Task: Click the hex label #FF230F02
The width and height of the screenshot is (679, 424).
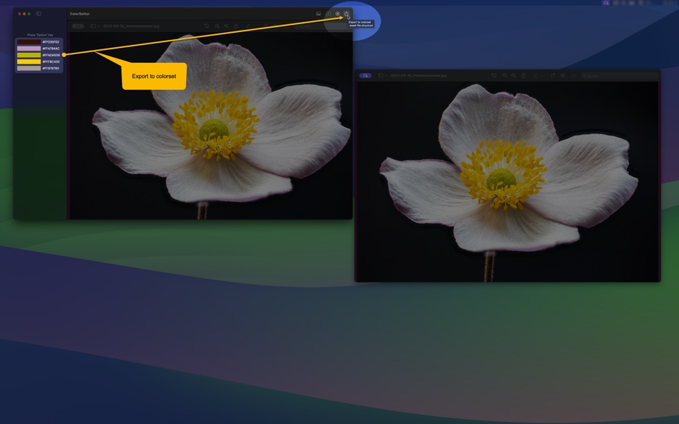Action: pyautogui.click(x=51, y=42)
